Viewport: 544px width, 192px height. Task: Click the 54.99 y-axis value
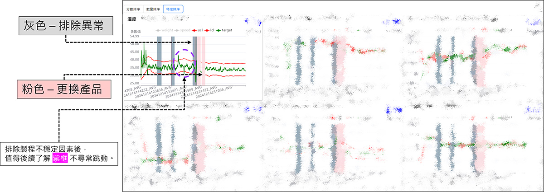[134, 36]
